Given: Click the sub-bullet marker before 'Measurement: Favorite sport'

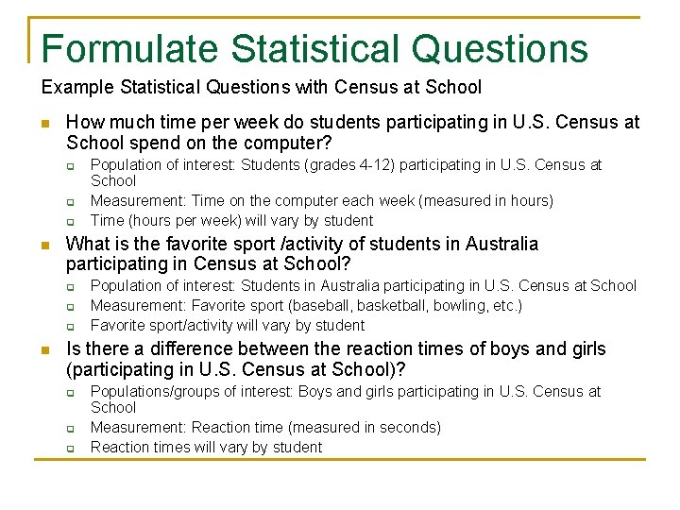Looking at the screenshot, I should pyautogui.click(x=70, y=306).
